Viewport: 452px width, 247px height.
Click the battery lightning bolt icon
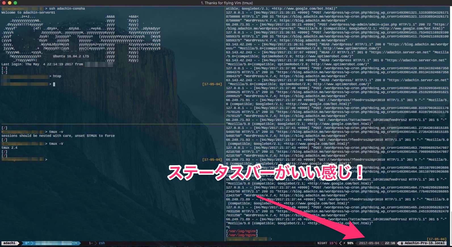pyautogui.click(x=344, y=243)
